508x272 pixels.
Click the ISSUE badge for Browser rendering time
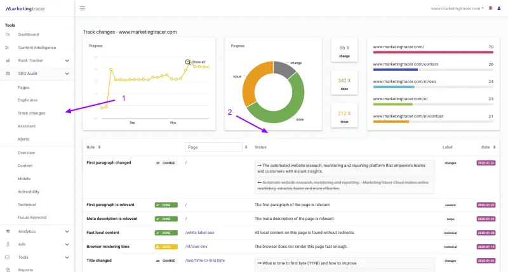point(166,247)
